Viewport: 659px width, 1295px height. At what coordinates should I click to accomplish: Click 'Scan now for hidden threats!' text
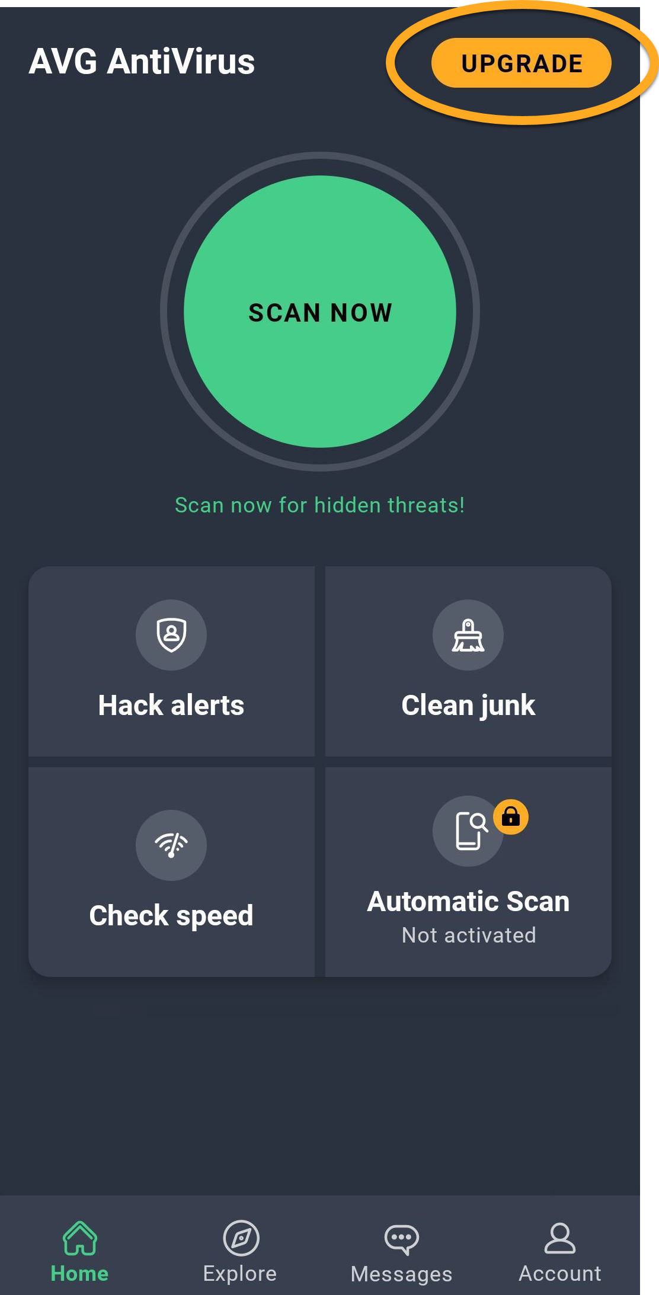pos(320,505)
